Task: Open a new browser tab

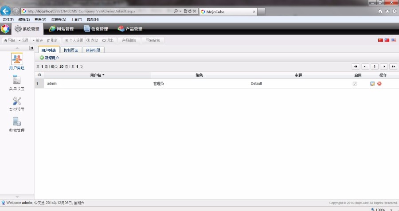Action: pos(261,12)
